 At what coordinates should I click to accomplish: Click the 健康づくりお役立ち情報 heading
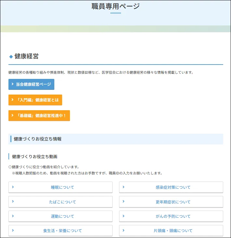point(37,139)
